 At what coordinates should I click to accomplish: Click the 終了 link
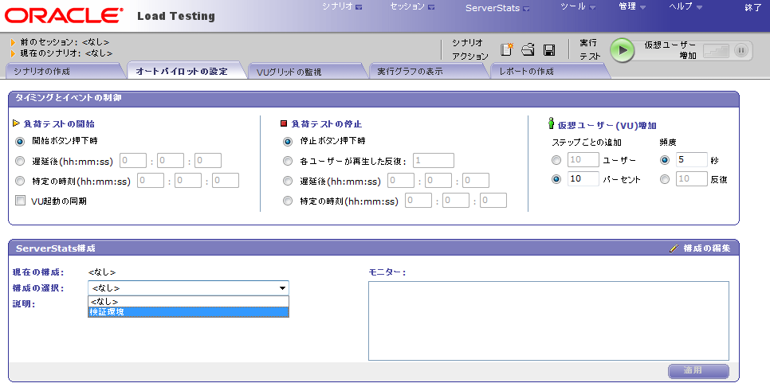point(752,7)
